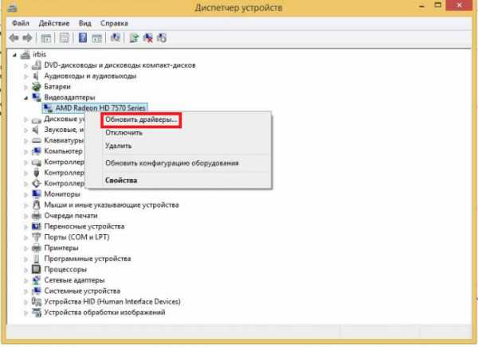Expand the Процессоры category

(26, 269)
